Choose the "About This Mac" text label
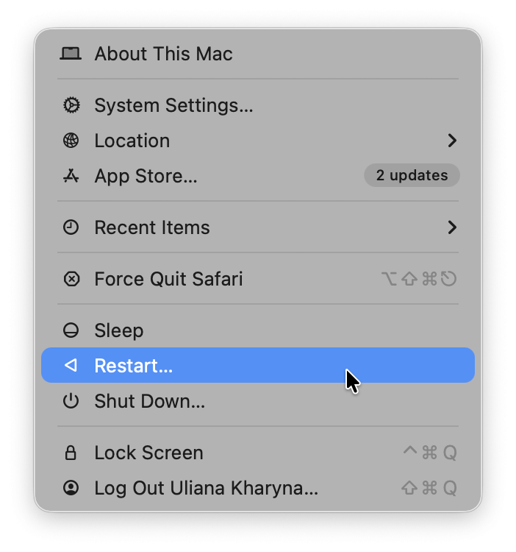 tap(163, 54)
